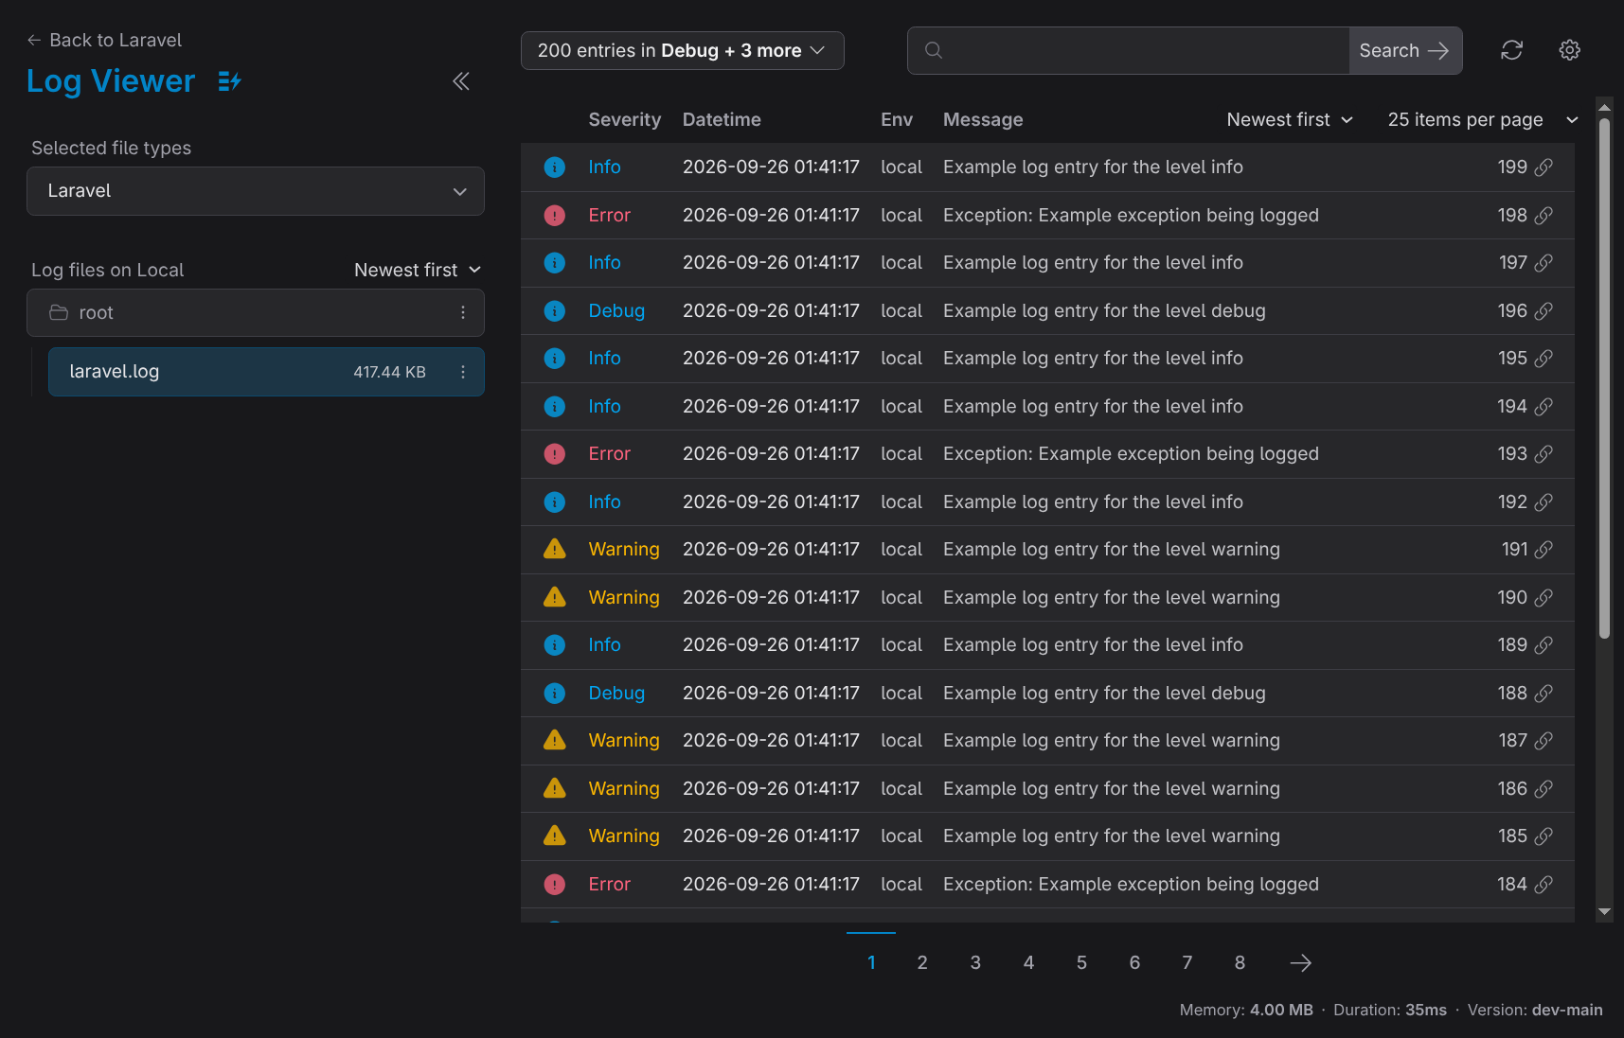Image resolution: width=1624 pixels, height=1038 pixels.
Task: Copy the link icon for entry 190
Action: pos(1544,598)
